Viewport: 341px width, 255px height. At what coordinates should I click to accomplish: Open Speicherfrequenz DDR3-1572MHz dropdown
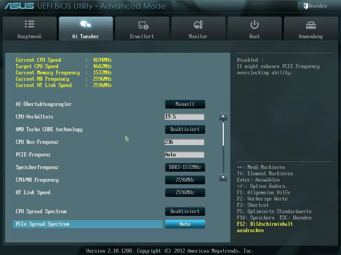(x=185, y=167)
